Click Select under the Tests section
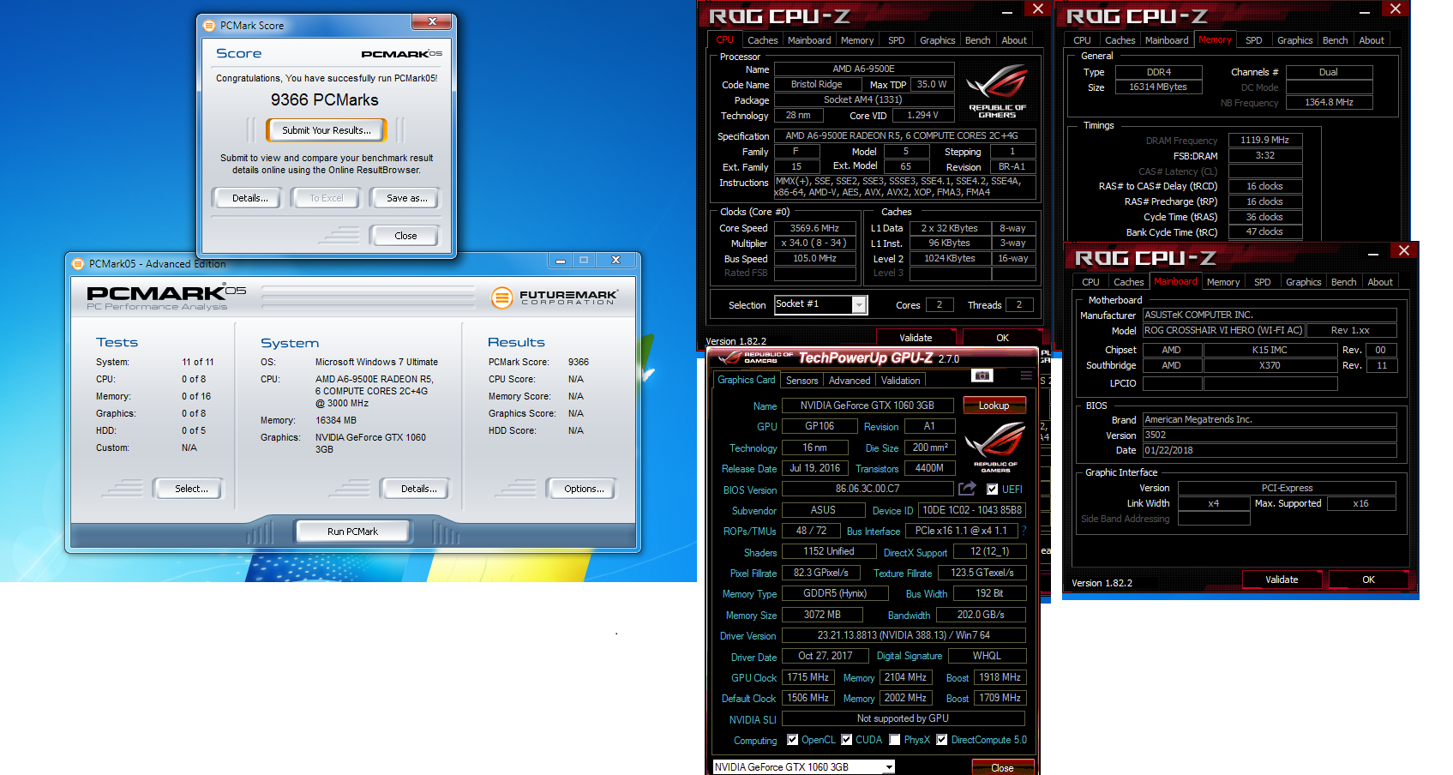The image size is (1453, 775). tap(189, 489)
